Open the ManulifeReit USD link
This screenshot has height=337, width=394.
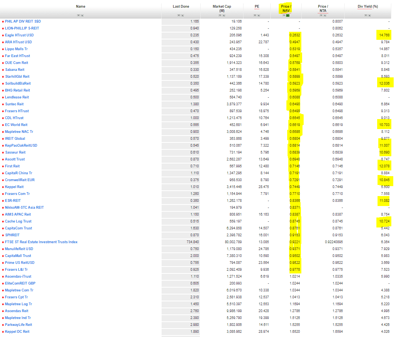[x=19, y=249]
